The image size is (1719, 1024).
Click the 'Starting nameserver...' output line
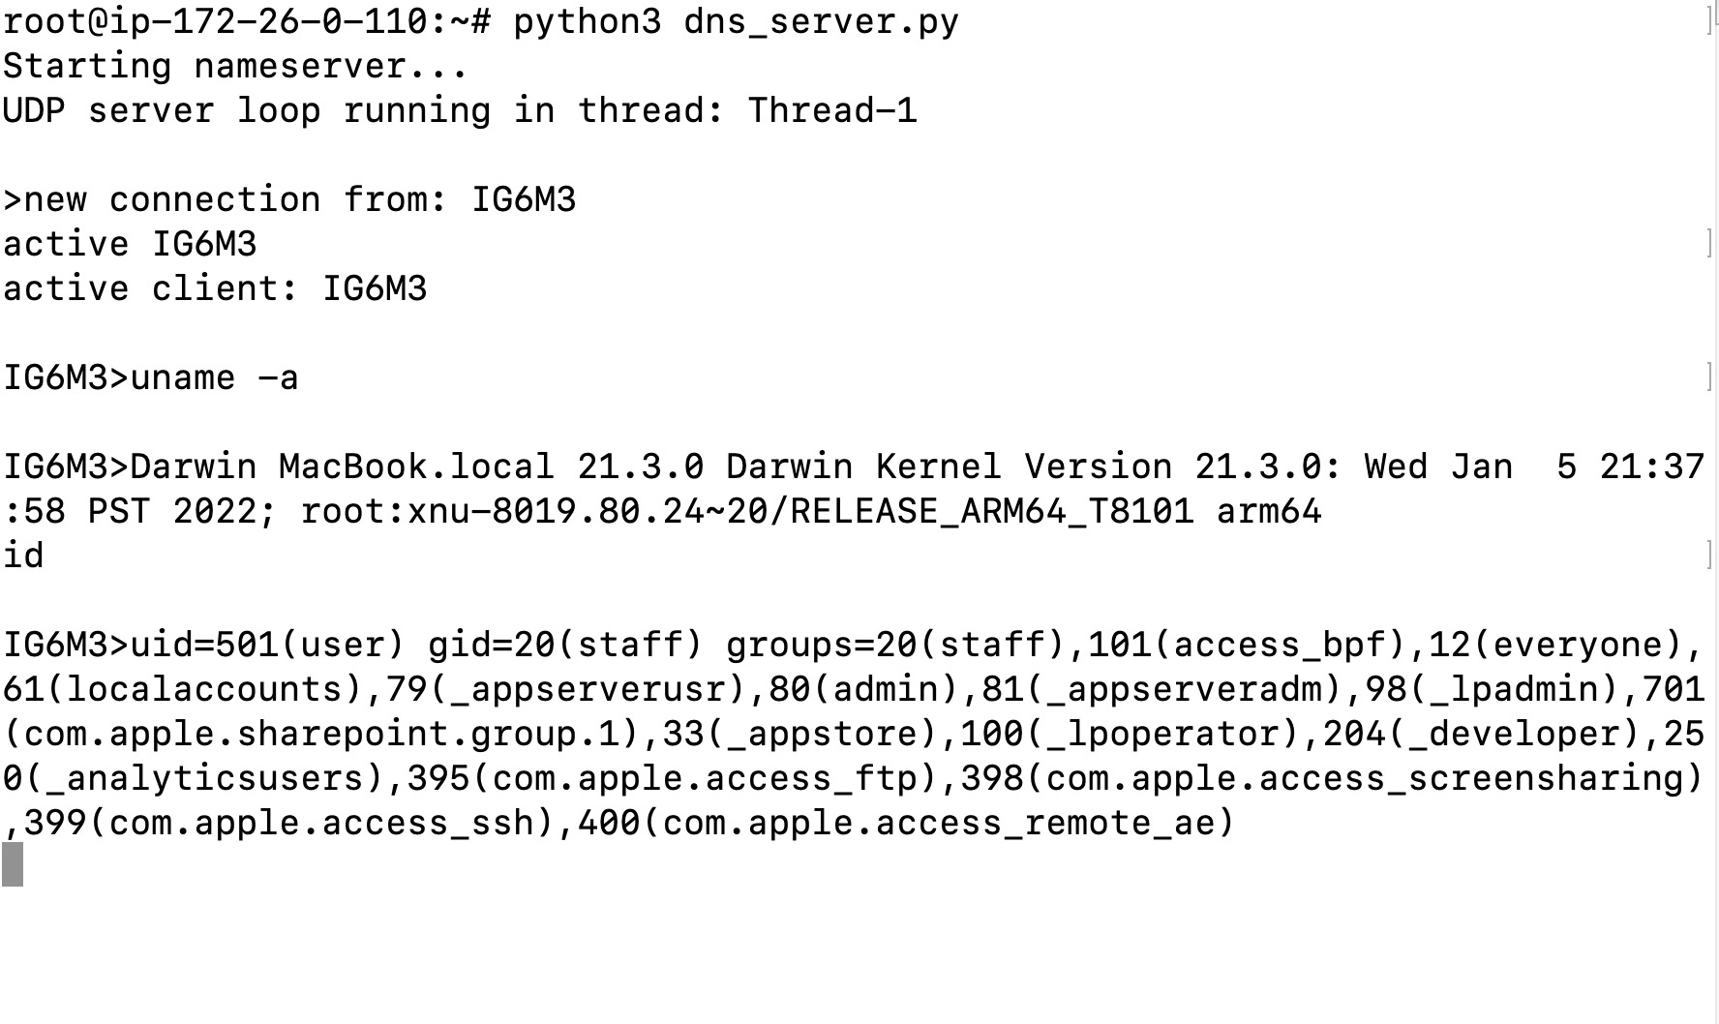[x=235, y=66]
